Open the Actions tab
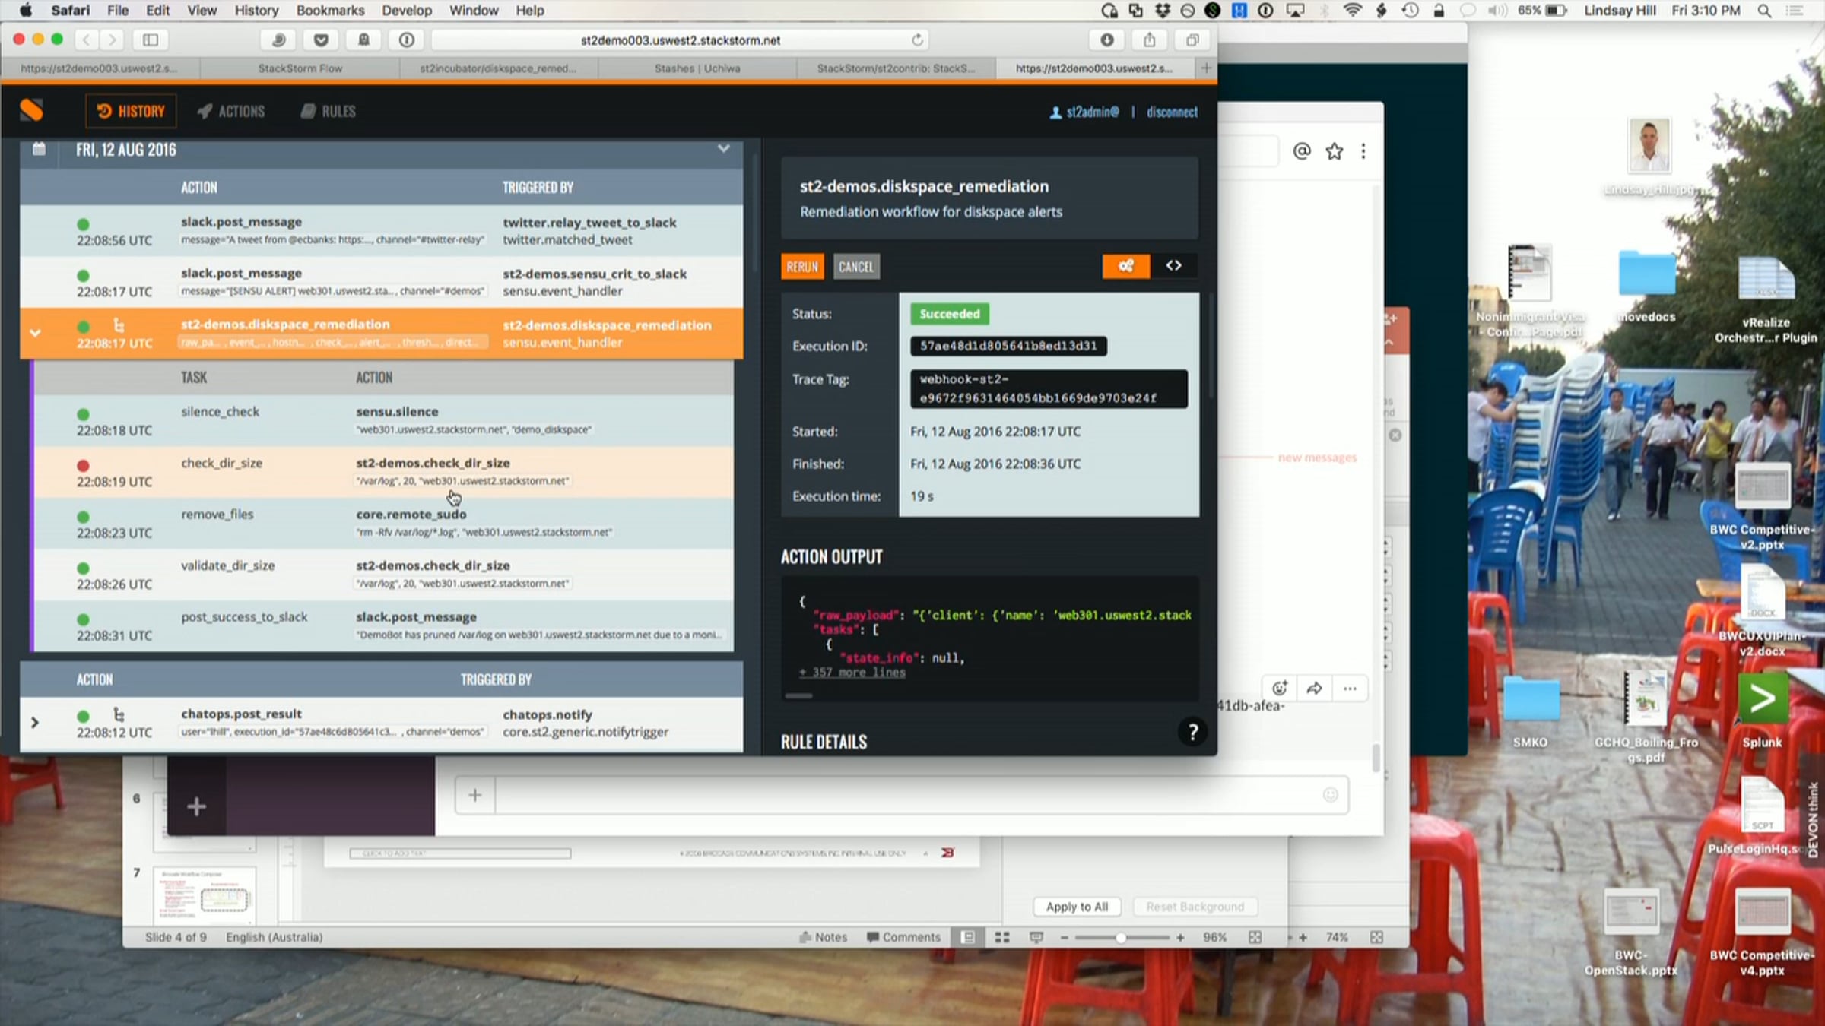This screenshot has height=1026, width=1825. click(x=231, y=111)
